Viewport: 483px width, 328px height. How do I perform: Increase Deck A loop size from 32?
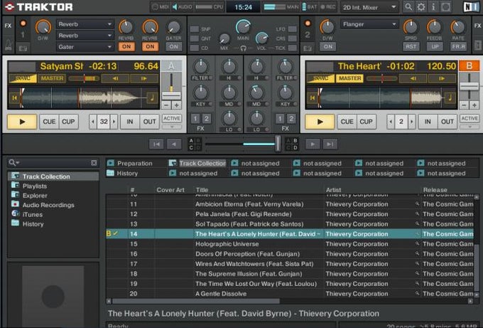click(114, 122)
